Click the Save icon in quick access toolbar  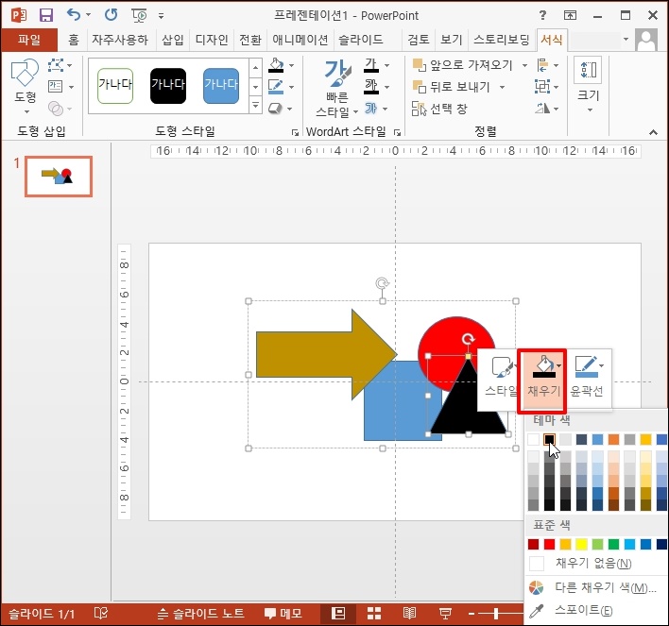click(x=45, y=15)
